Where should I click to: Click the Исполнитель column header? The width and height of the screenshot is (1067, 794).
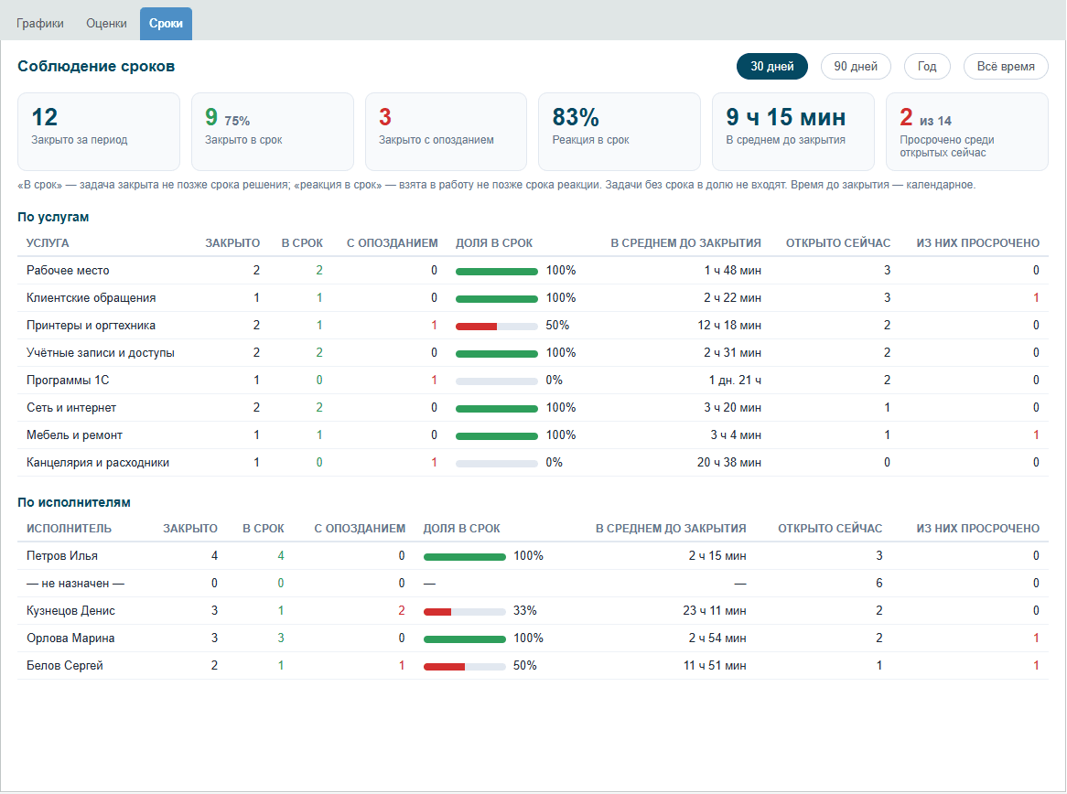coord(69,528)
